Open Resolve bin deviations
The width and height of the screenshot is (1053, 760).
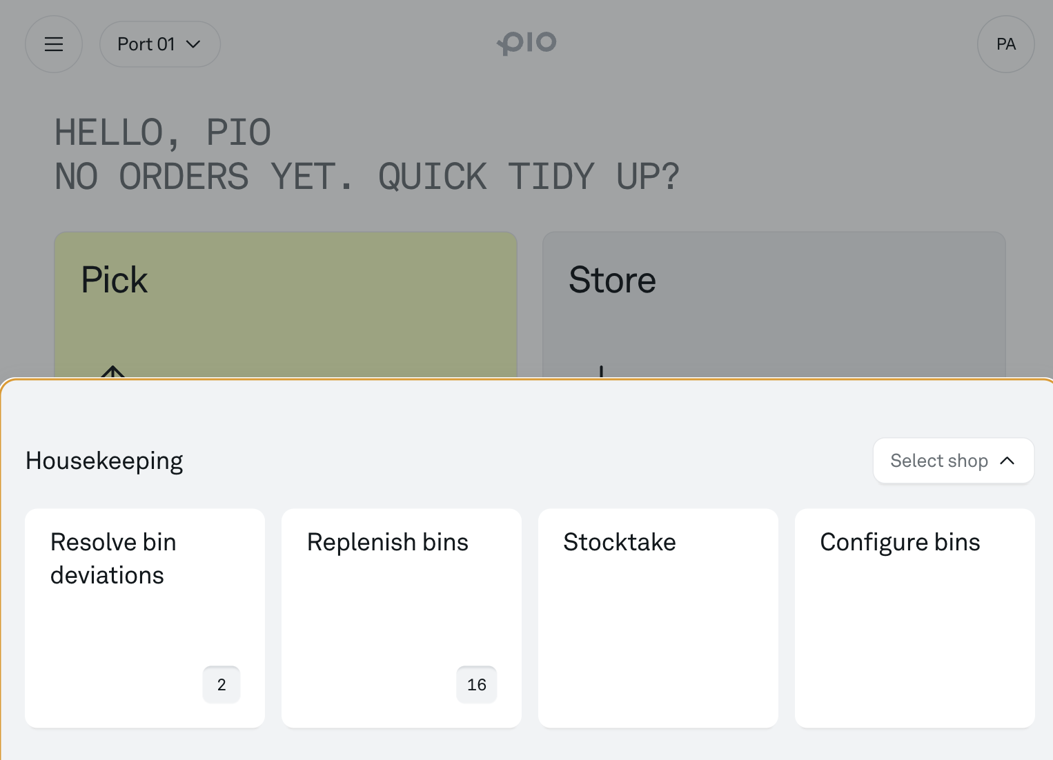click(145, 618)
